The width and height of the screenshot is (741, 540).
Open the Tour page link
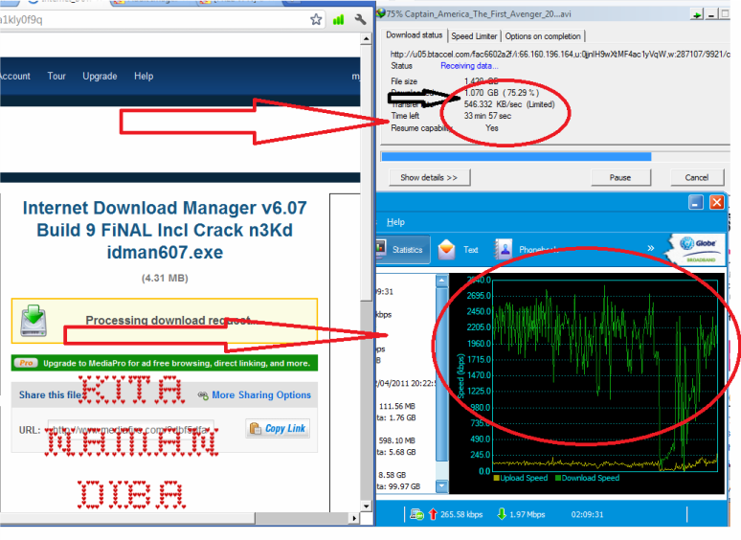56,76
